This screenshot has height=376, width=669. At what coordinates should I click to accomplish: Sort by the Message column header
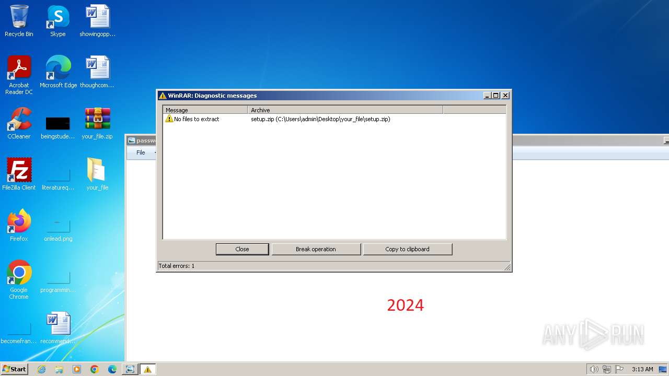point(205,110)
